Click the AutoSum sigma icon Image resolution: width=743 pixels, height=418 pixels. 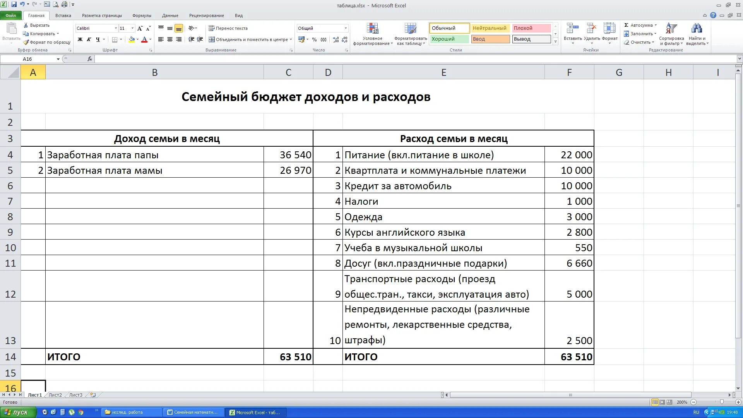tap(626, 25)
